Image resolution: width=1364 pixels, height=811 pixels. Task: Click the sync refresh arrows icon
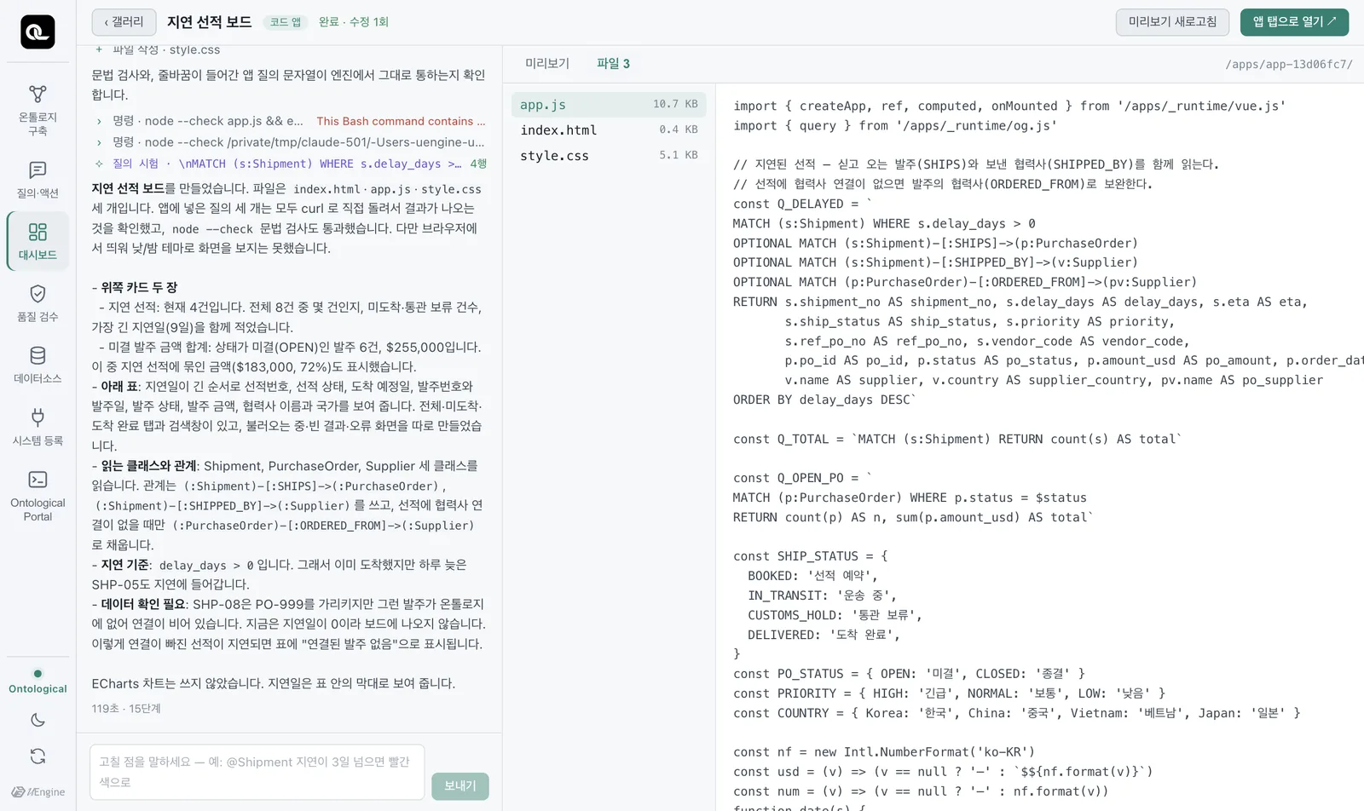click(38, 756)
